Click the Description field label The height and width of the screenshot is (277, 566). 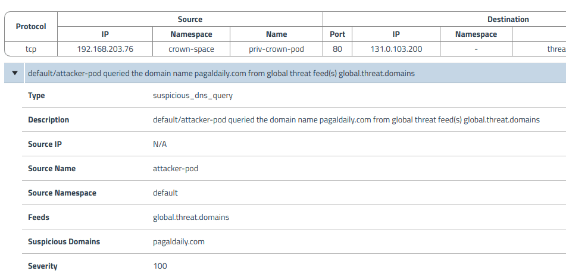[48, 119]
